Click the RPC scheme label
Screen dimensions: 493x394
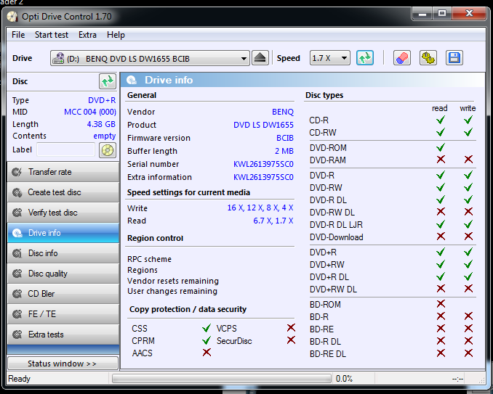(149, 259)
